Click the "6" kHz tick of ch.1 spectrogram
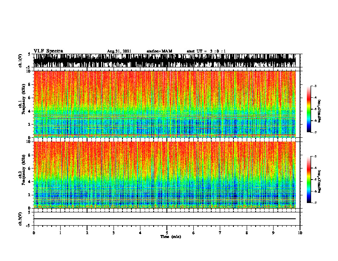 (x=30, y=98)
